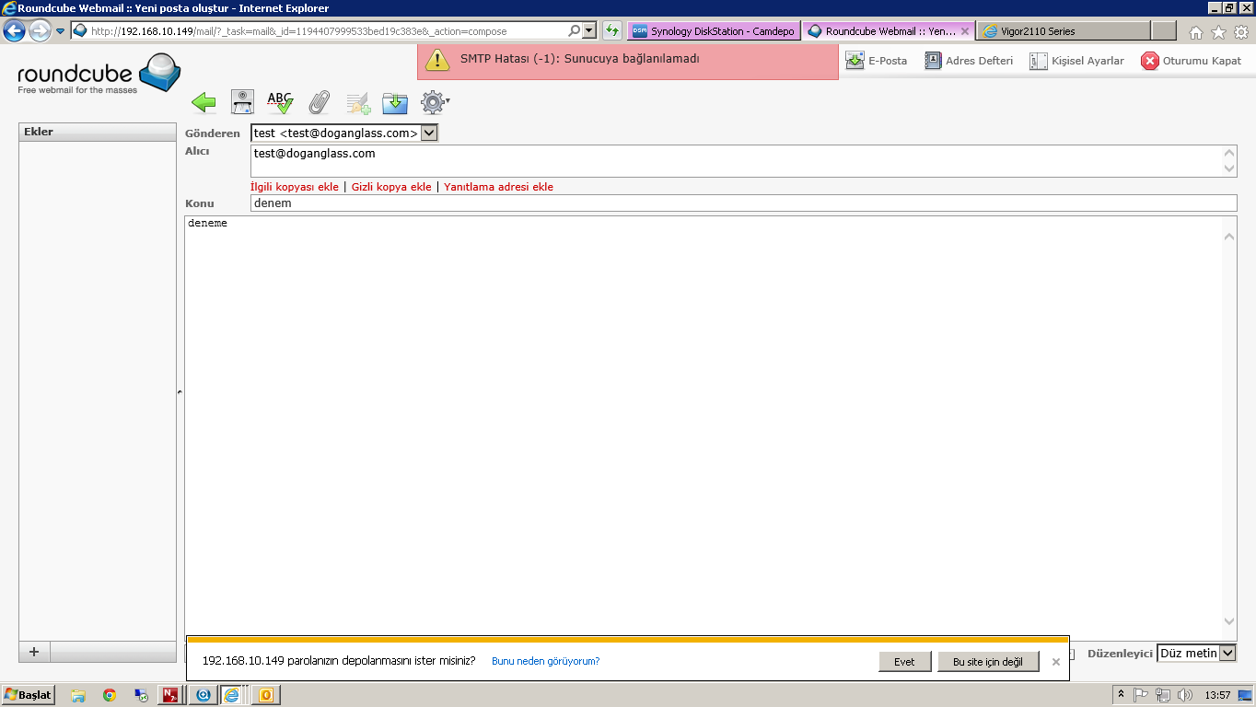Viewport: 1256px width, 707px height.
Task: Click the plus button under Ekler panel
Action: [34, 652]
